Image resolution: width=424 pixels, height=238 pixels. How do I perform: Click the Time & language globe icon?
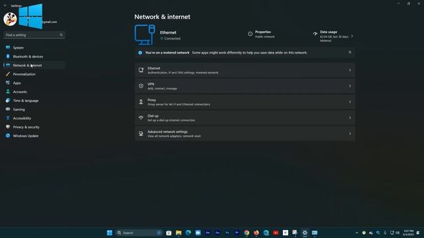tap(8, 100)
